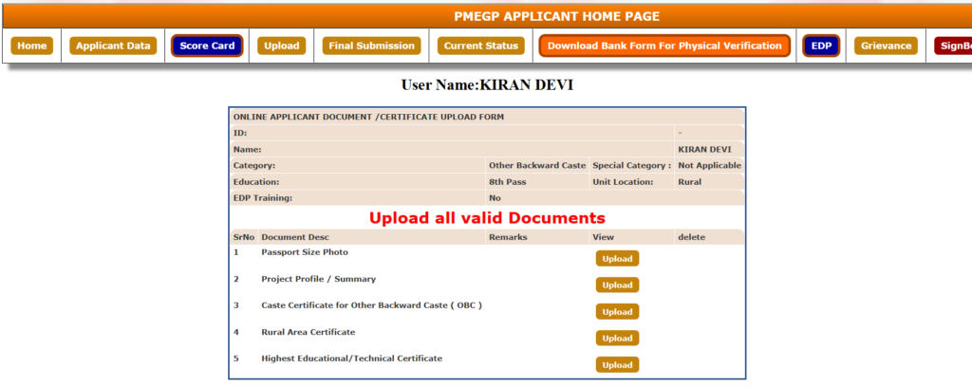Select the 'Special Category :' label
The height and width of the screenshot is (387, 972).
pos(631,166)
